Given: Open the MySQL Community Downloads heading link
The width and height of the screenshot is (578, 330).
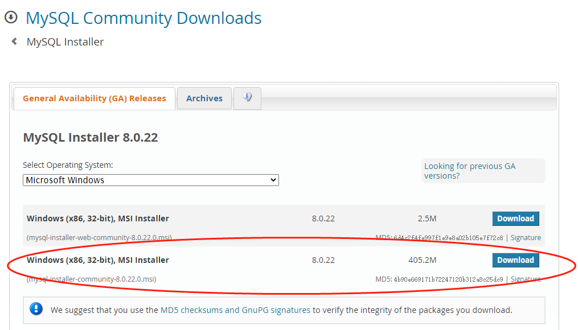Looking at the screenshot, I should [144, 18].
